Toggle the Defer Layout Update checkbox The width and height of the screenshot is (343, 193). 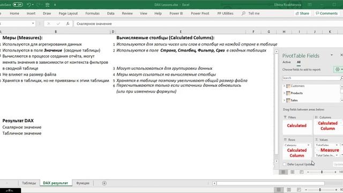pyautogui.click(x=285, y=164)
